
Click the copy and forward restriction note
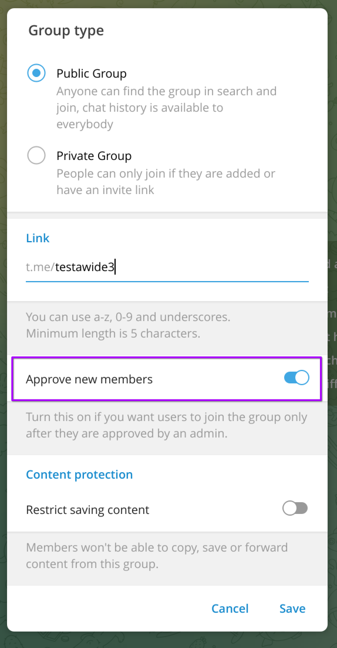157,556
